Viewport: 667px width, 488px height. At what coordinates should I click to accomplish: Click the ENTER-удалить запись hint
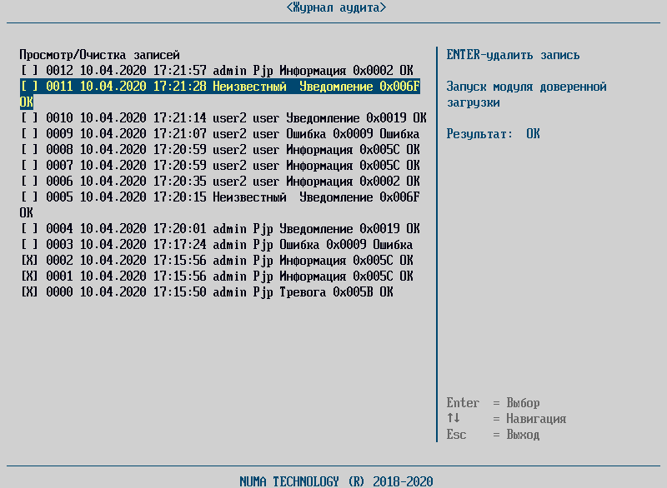pos(513,55)
